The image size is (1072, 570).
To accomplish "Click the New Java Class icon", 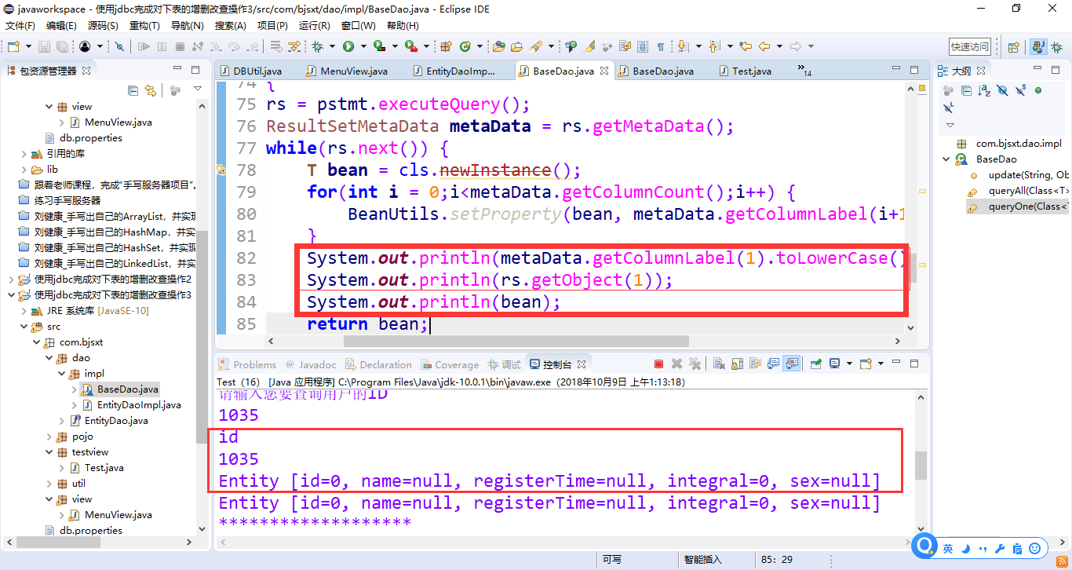I will 465,46.
